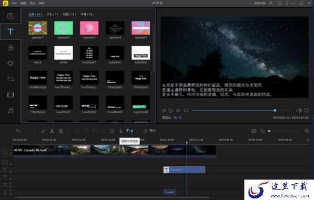Open the feedback message icon in title bar
The height and width of the screenshot is (200, 314).
pos(280,3)
